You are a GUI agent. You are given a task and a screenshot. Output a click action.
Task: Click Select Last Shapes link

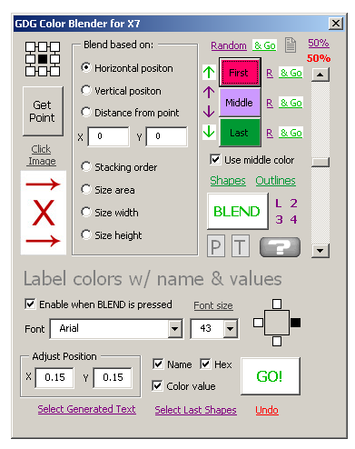pos(196,410)
